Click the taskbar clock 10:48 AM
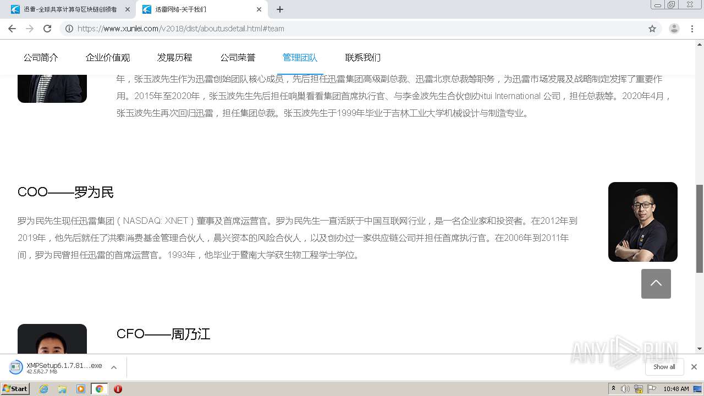The image size is (704, 396). click(x=676, y=389)
